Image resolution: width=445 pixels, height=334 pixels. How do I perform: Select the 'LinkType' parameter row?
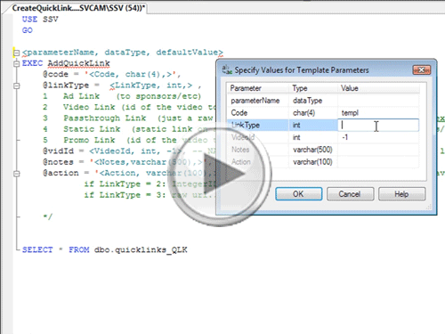[323, 125]
